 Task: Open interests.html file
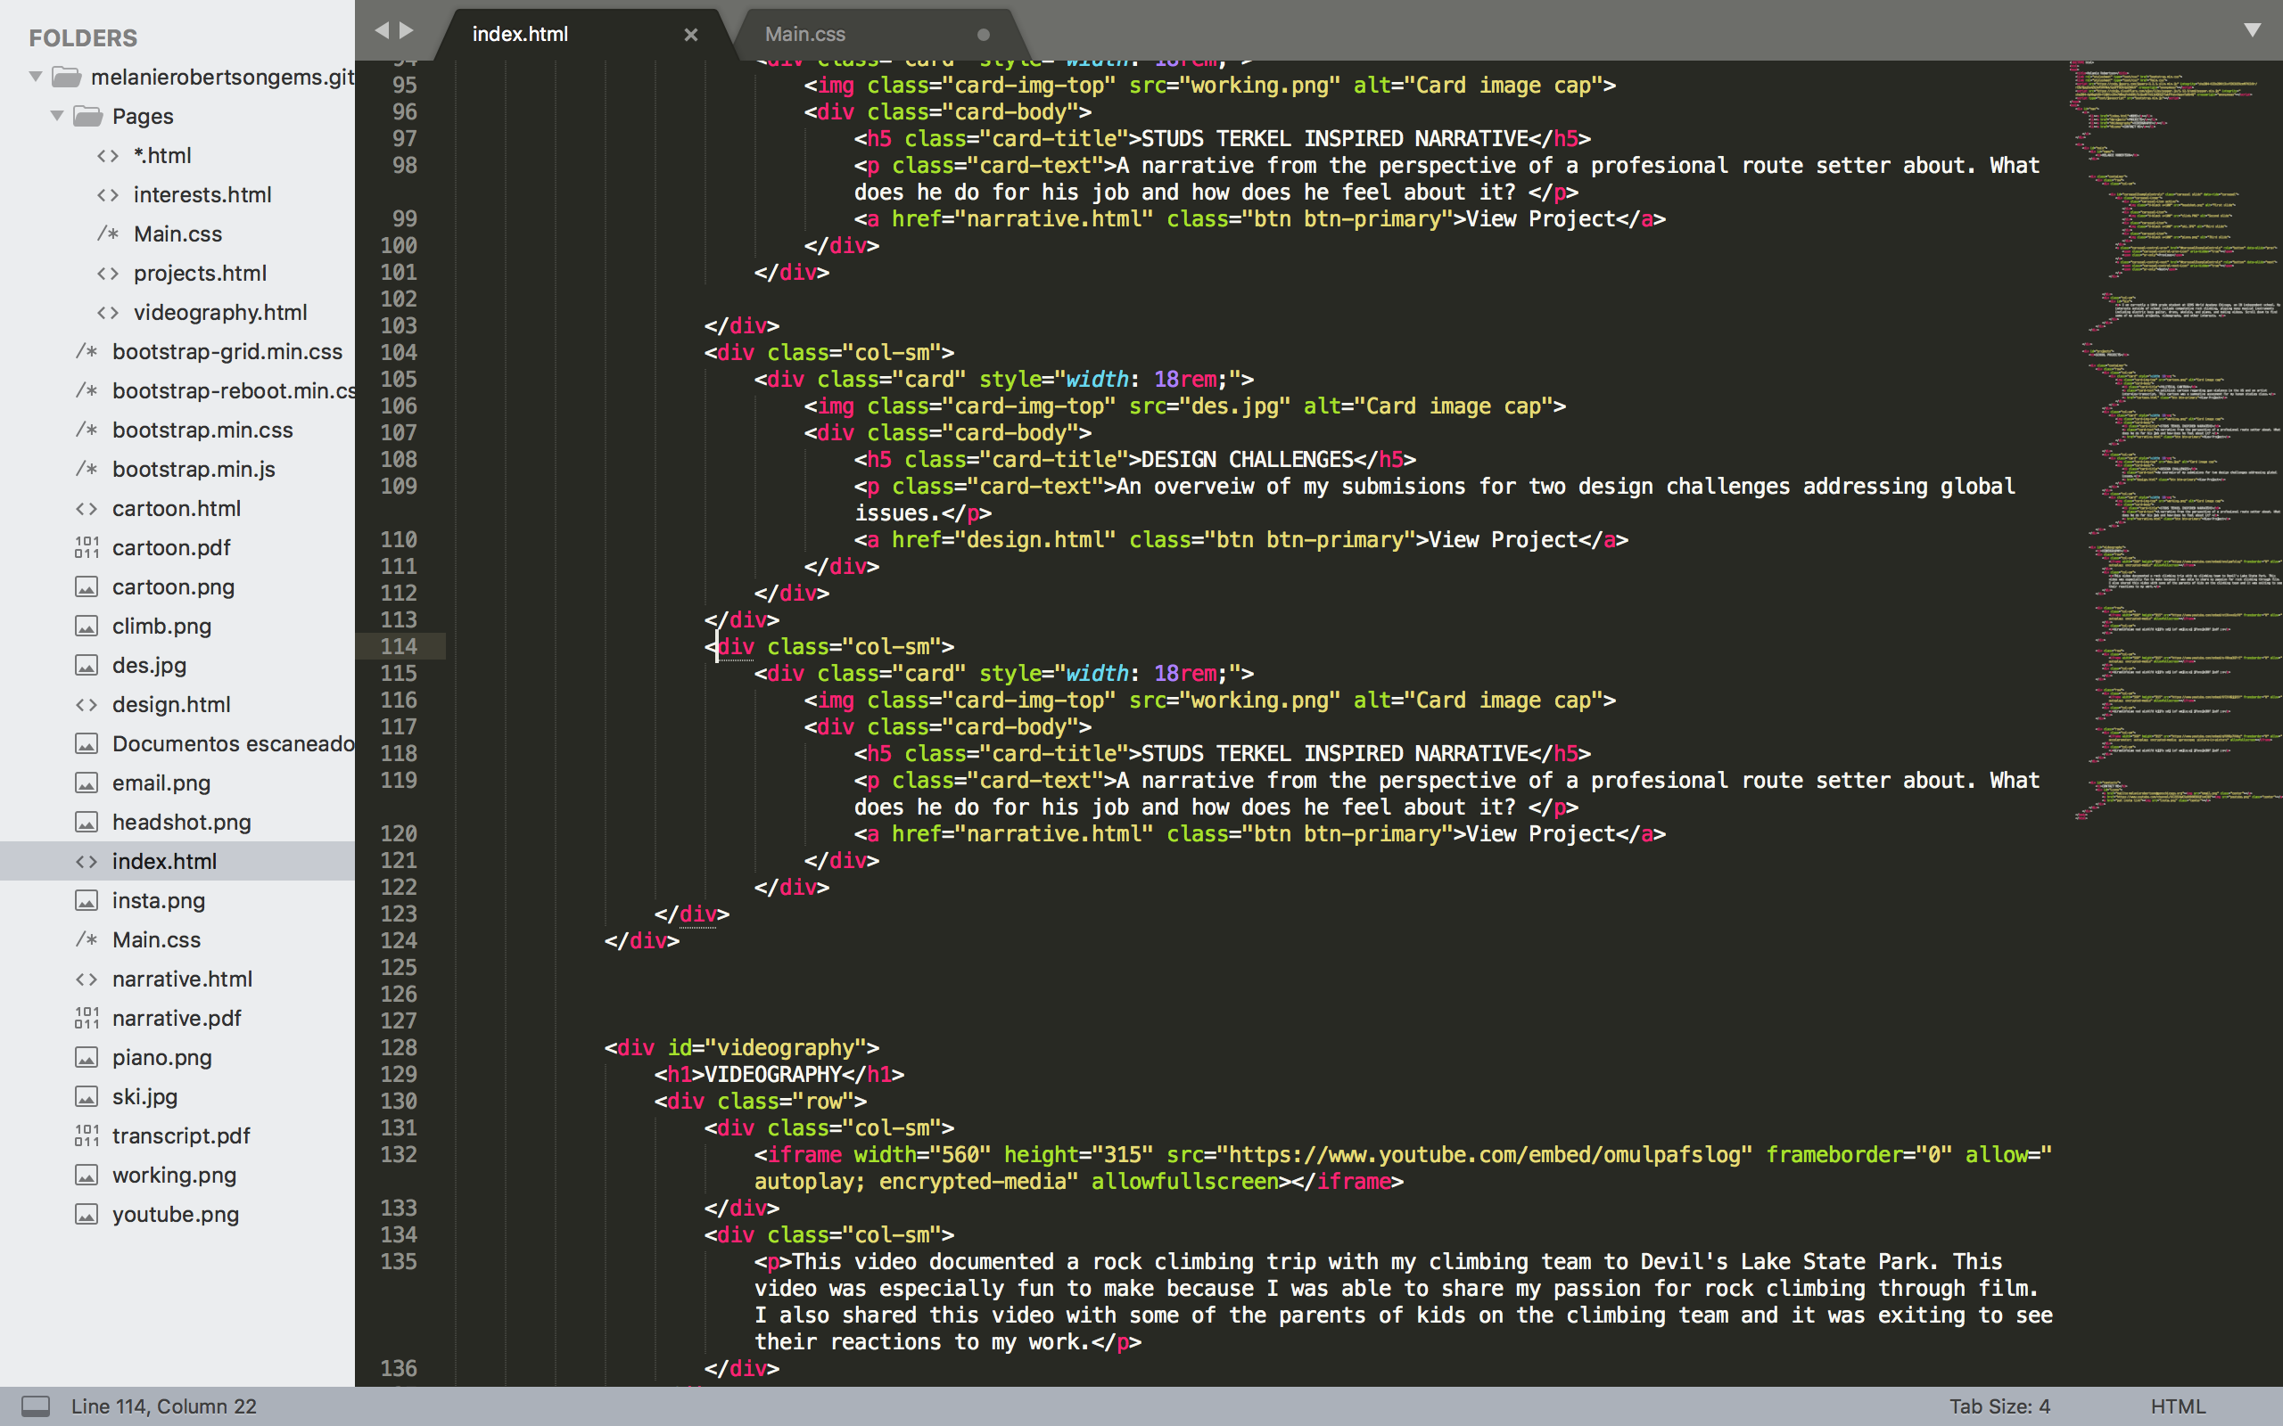pos(202,194)
